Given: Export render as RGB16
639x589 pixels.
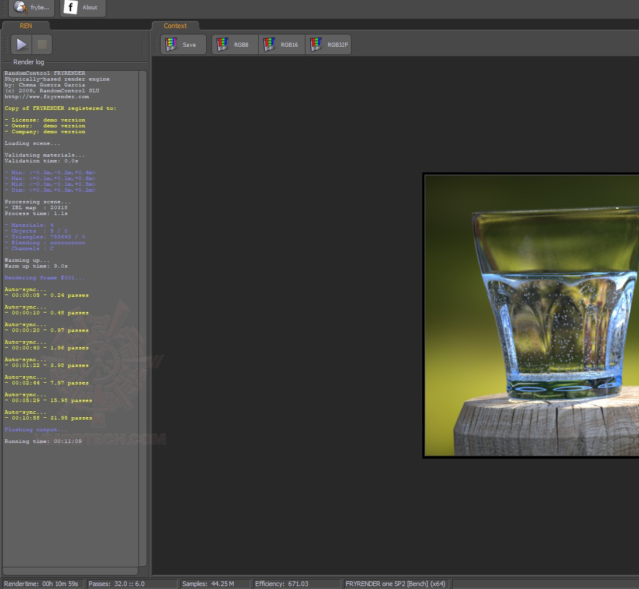Looking at the screenshot, I should (x=282, y=44).
